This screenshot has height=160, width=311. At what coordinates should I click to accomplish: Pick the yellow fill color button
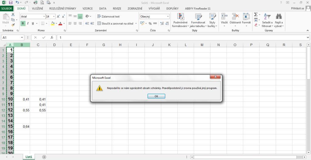tap(53, 23)
